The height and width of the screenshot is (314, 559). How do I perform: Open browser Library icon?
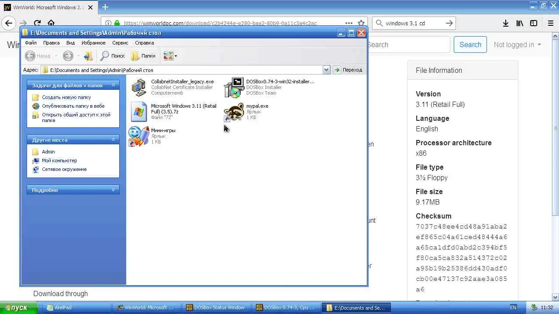(520, 23)
